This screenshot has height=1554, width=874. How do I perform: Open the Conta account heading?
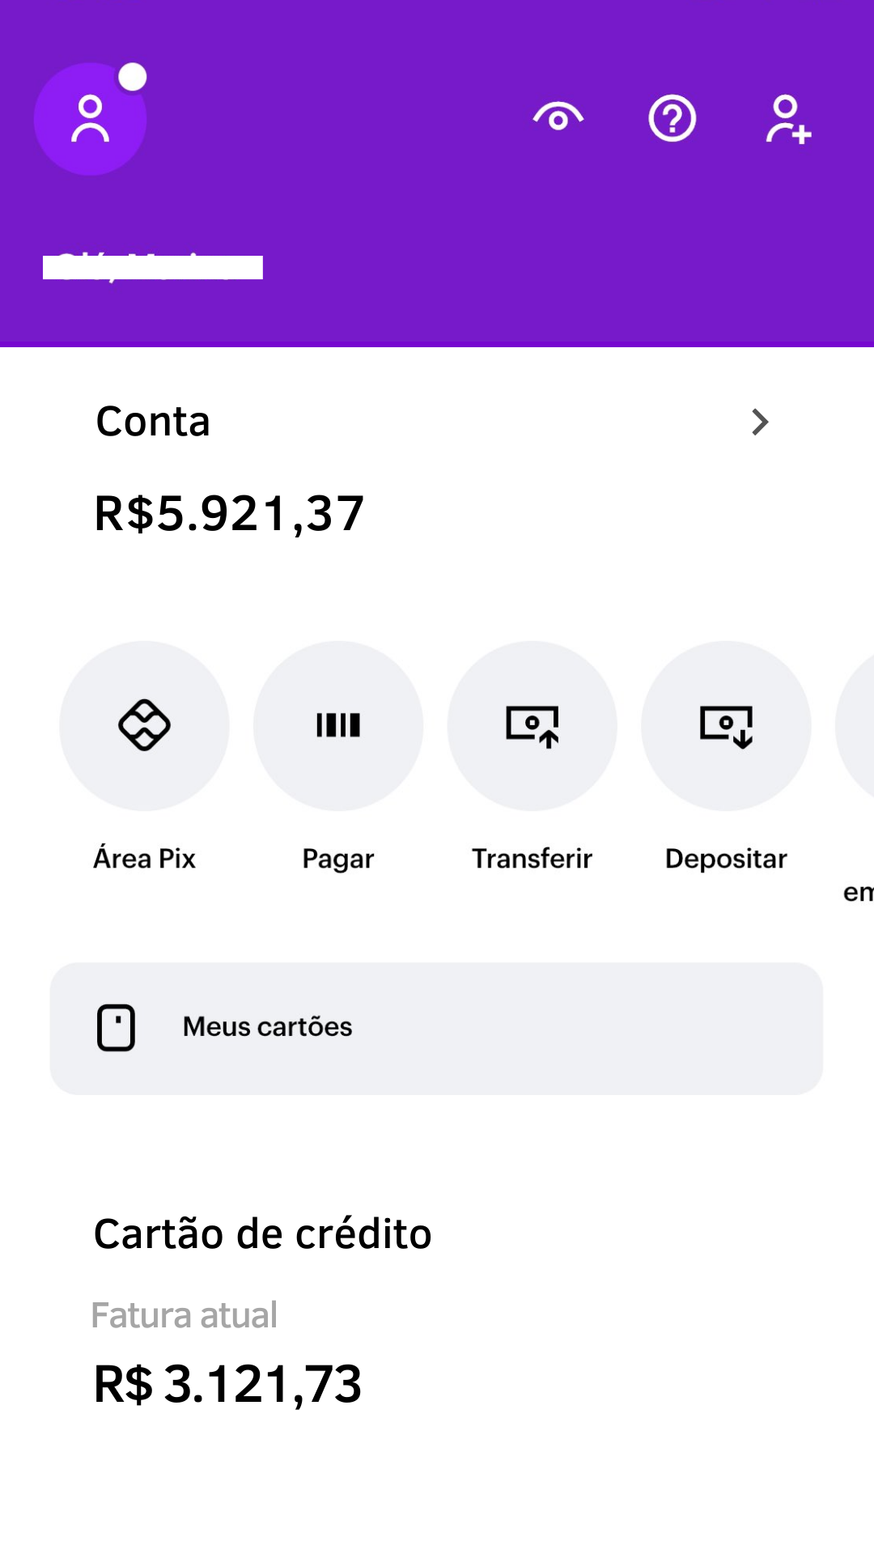[x=153, y=422]
